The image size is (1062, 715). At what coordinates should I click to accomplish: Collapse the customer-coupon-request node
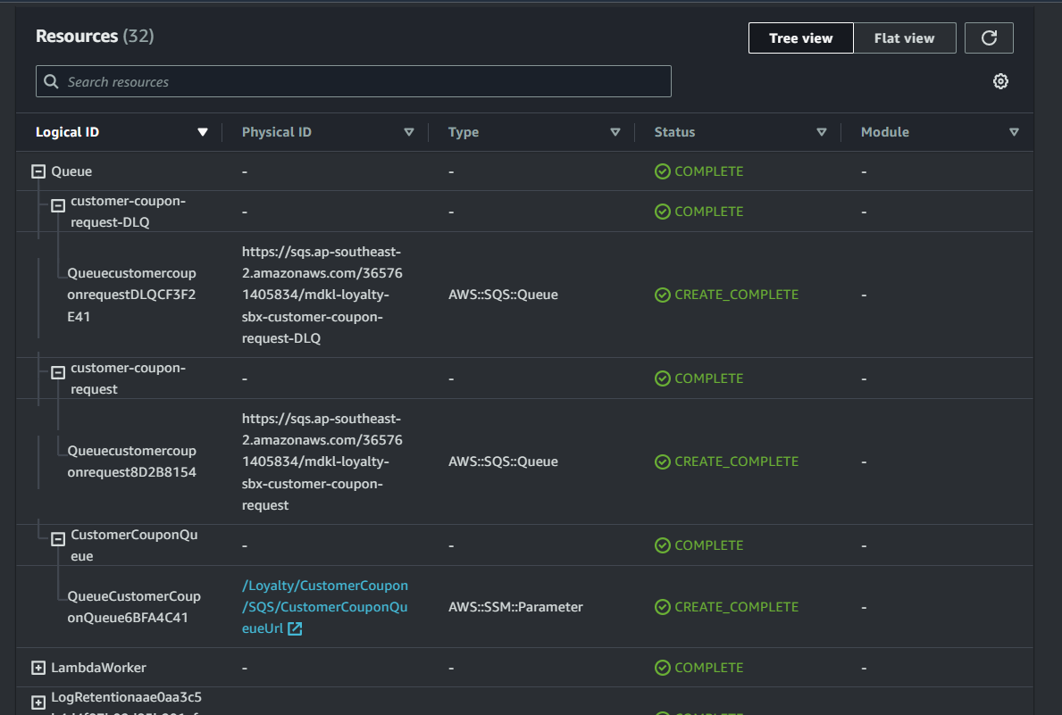[x=58, y=372]
